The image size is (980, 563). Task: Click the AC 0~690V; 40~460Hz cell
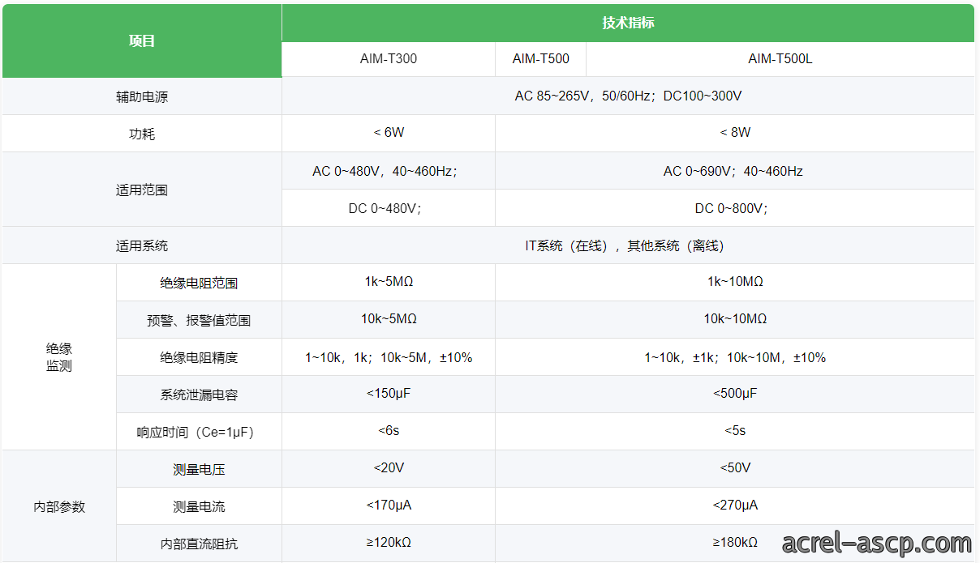[x=735, y=171]
